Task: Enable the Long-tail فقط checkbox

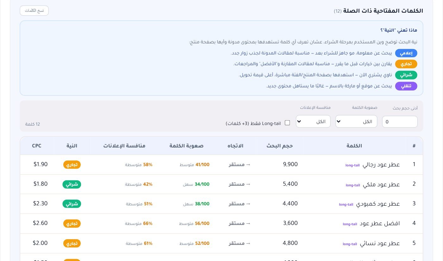Action: [287, 123]
